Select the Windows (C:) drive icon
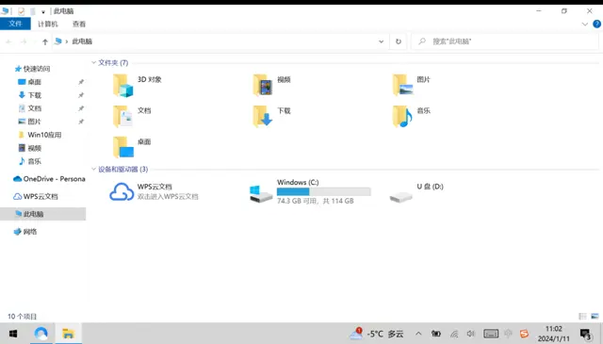 [261, 193]
